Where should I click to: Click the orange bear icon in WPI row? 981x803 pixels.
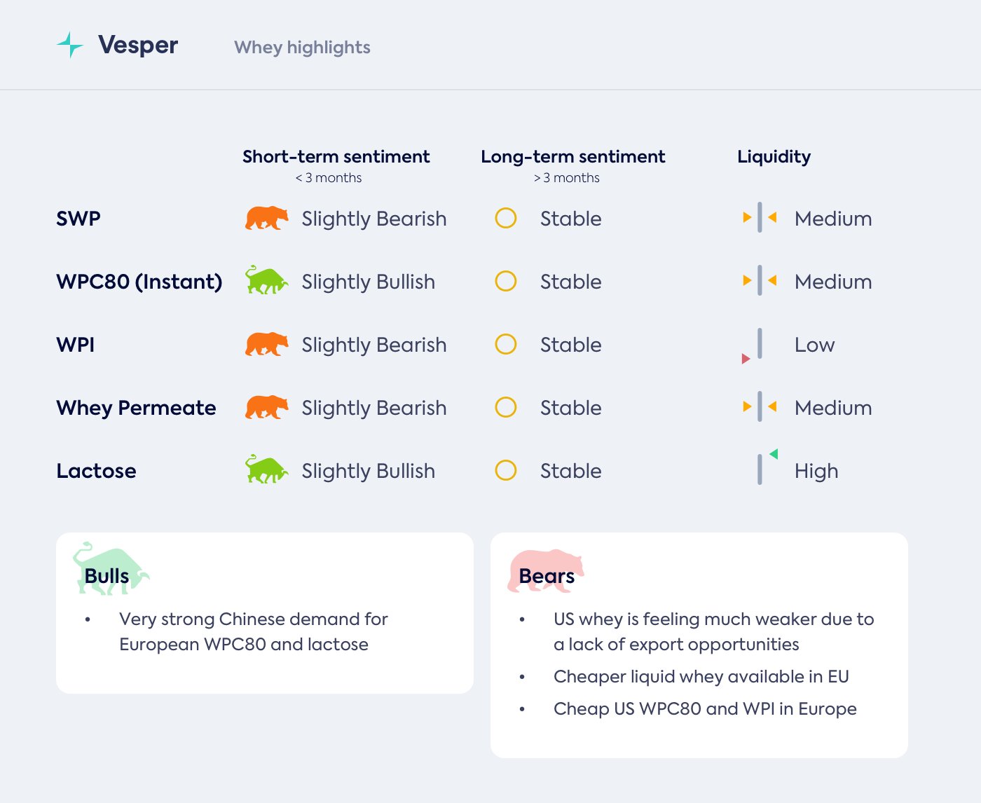point(266,345)
